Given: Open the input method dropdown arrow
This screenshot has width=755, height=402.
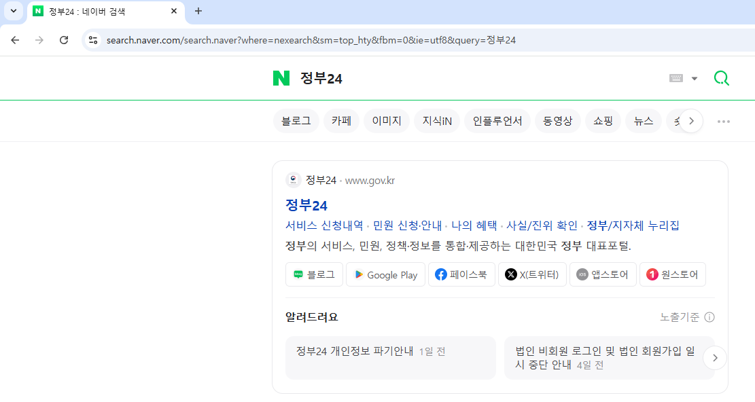Looking at the screenshot, I should coord(695,77).
